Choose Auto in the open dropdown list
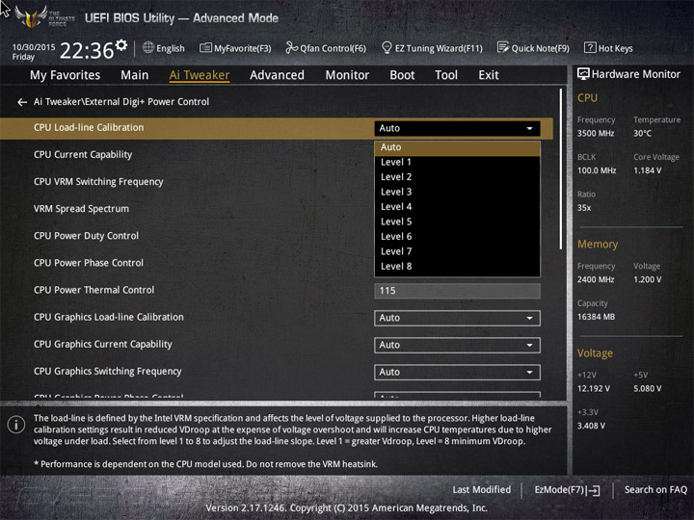 click(457, 147)
